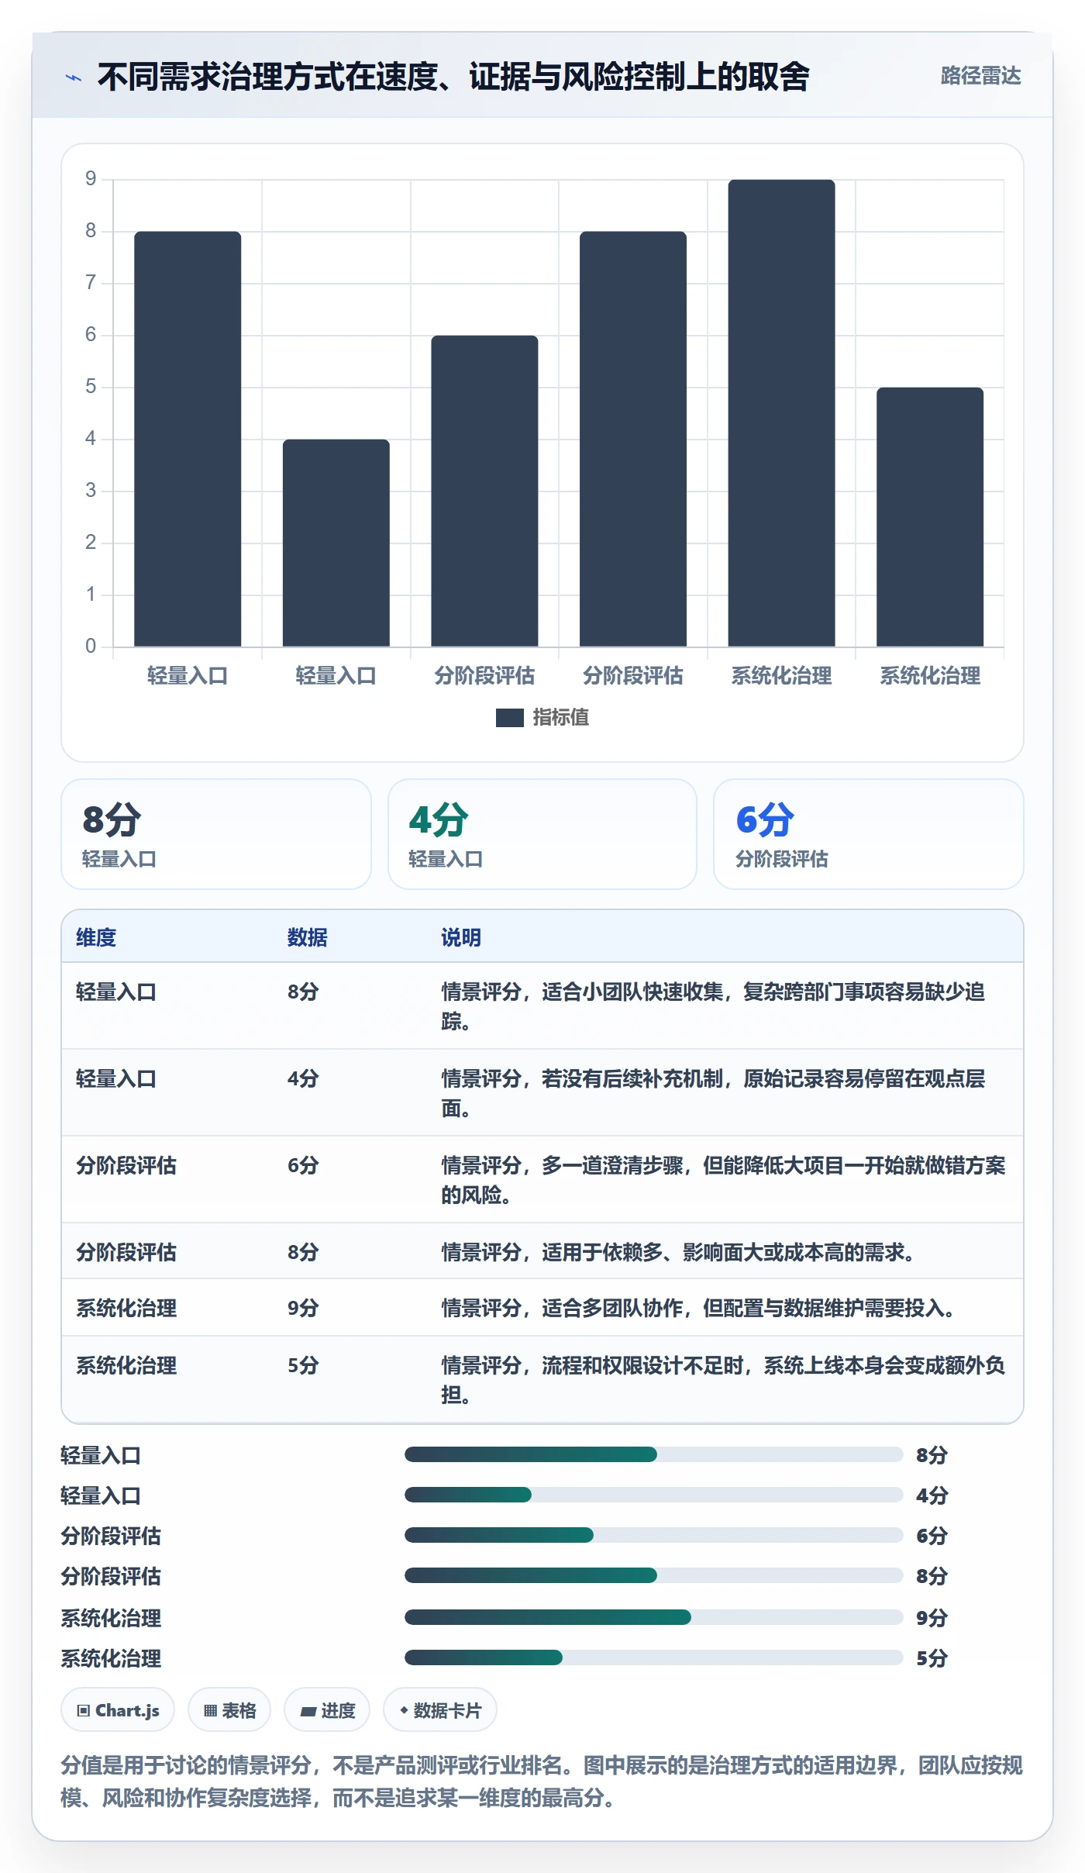Click the 系统化治理 progress bar showing 9分
1085x1873 pixels.
tap(653, 1617)
